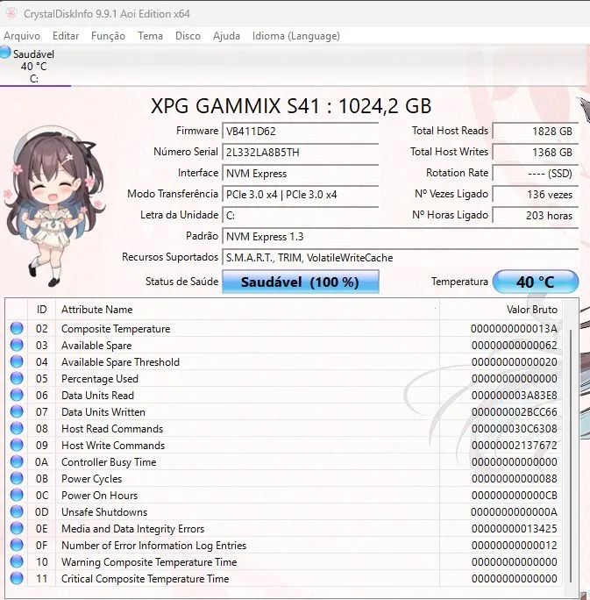Click the status orb for Host Read Commands
The image size is (590, 600).
[x=17, y=429]
